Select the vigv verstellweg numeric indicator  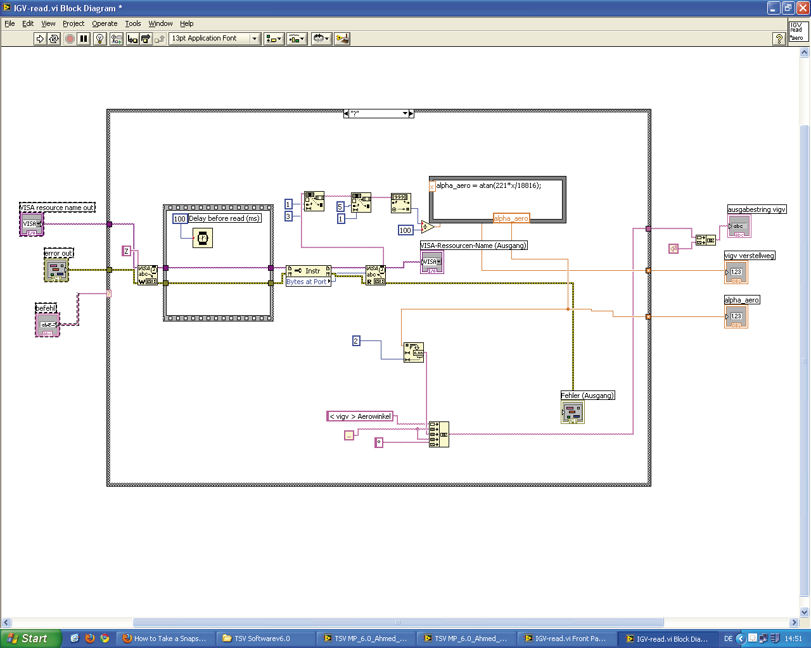(x=736, y=273)
